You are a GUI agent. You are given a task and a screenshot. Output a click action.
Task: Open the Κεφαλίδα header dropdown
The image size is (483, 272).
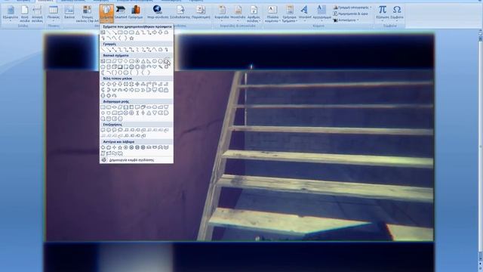[x=222, y=14]
